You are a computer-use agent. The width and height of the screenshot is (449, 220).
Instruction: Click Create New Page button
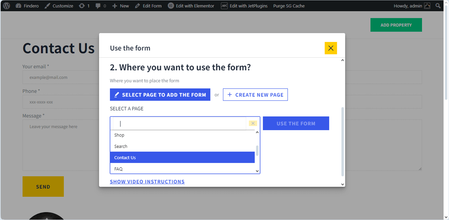coord(255,95)
